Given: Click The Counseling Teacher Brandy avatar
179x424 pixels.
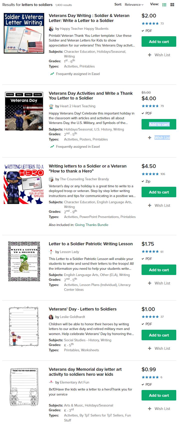Looking at the screenshot, I should pos(51,179).
